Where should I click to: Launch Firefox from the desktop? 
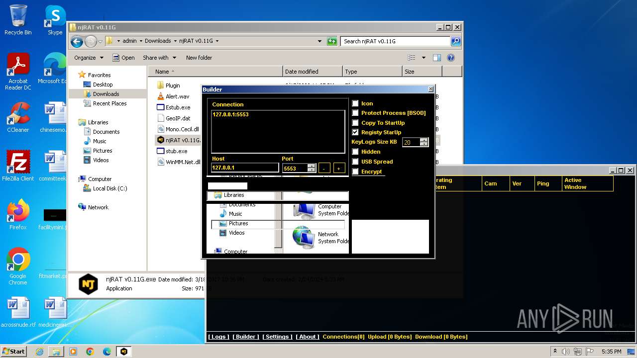click(x=18, y=215)
